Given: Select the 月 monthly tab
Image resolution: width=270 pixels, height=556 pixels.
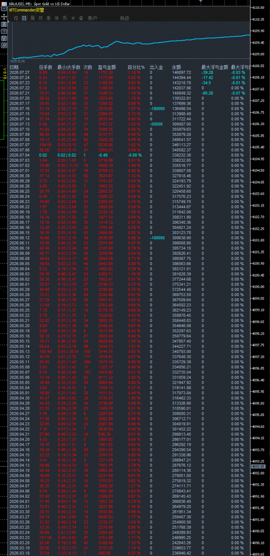Looking at the screenshot, I should click(40, 18).
